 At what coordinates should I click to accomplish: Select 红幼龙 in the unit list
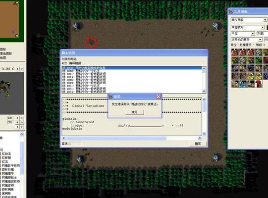pyautogui.click(x=6, y=153)
